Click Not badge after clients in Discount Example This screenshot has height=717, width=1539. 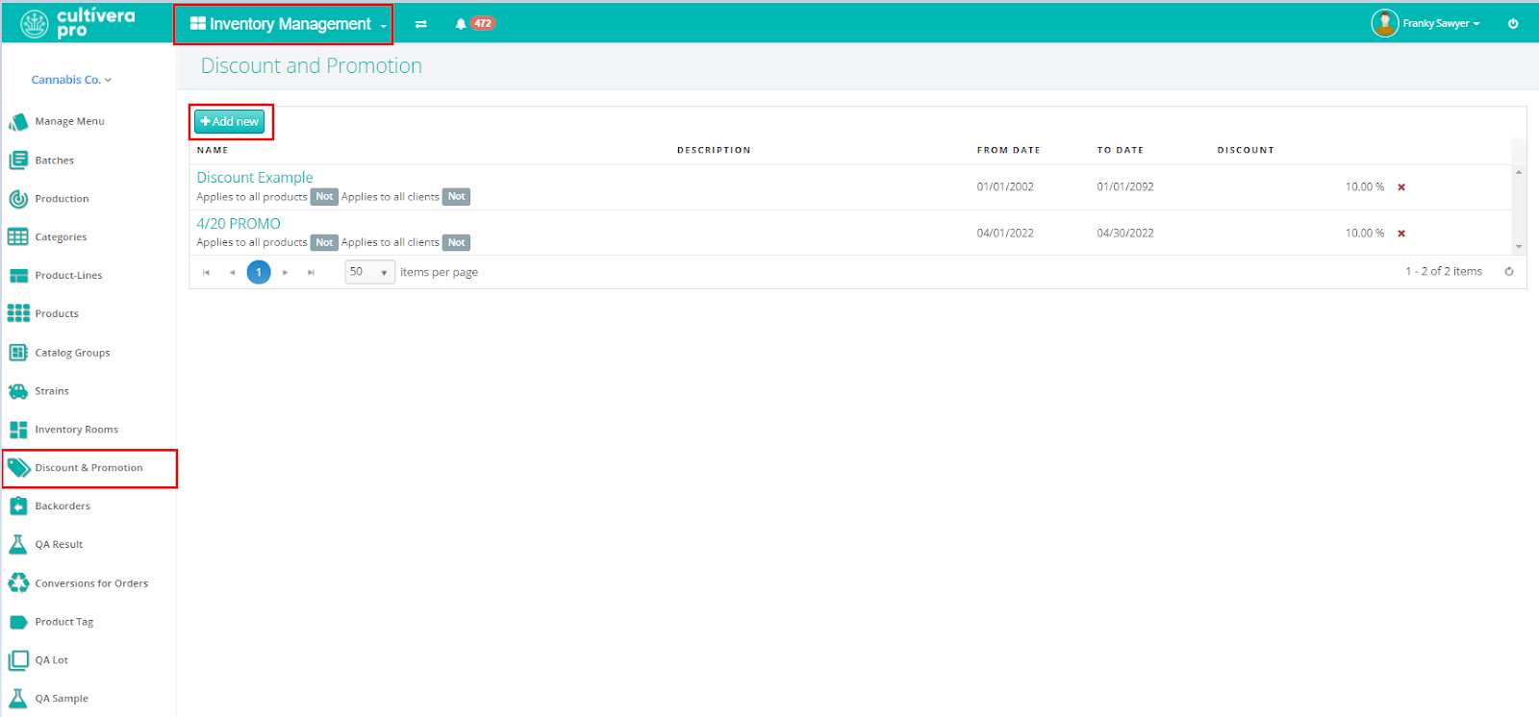coord(456,197)
